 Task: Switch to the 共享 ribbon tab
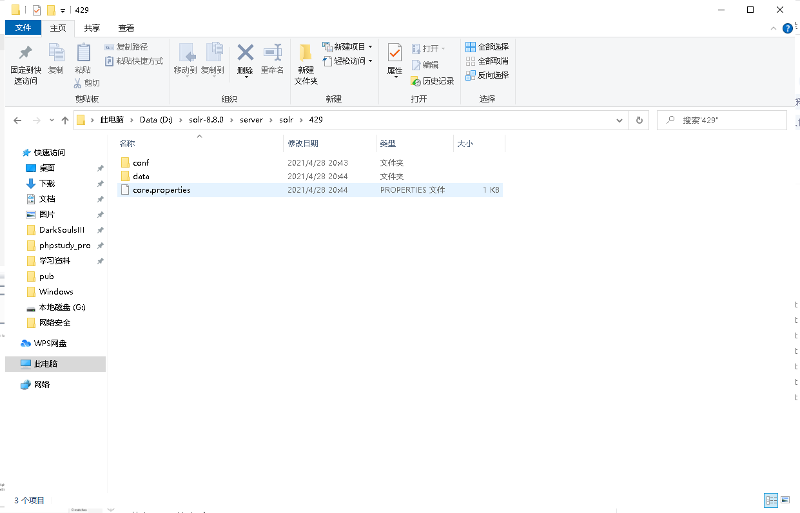(92, 28)
